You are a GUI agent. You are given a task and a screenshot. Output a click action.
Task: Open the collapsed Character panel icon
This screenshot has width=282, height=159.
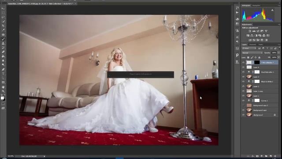(x=237, y=37)
